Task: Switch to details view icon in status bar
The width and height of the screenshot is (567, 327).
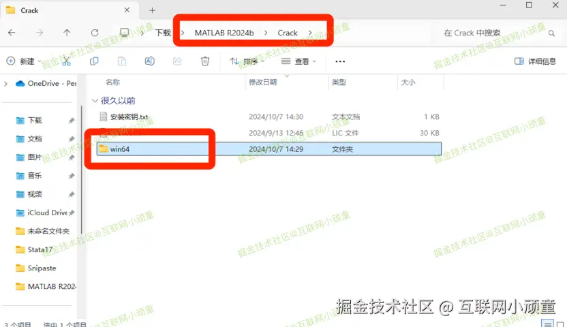Action: point(548,324)
